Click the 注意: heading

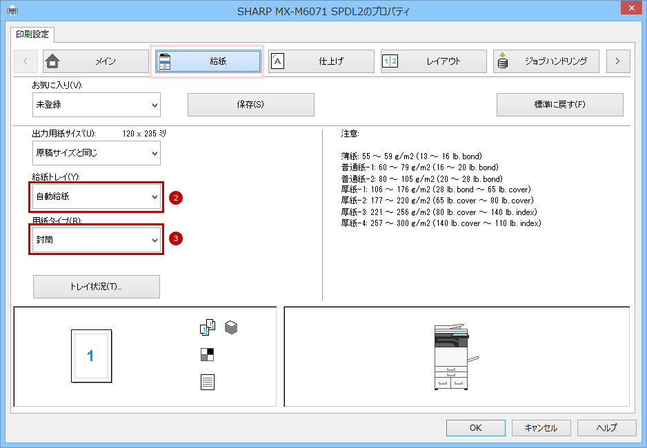[350, 134]
